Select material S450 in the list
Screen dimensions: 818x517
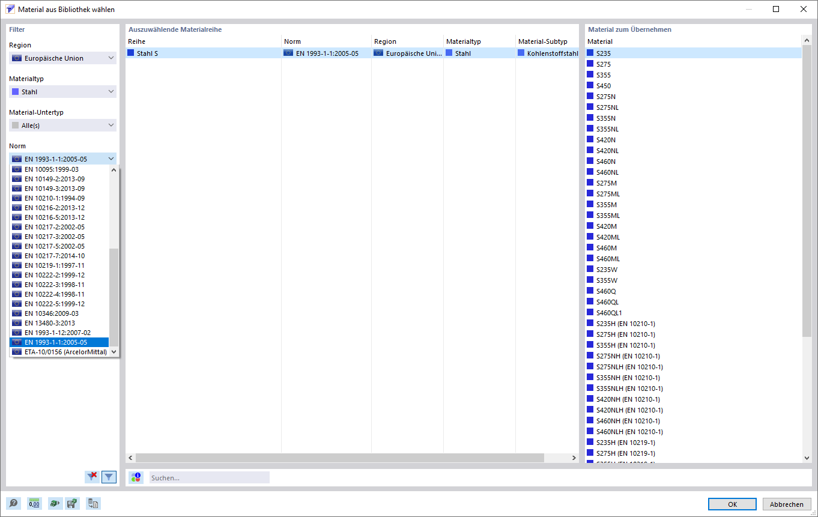point(694,86)
